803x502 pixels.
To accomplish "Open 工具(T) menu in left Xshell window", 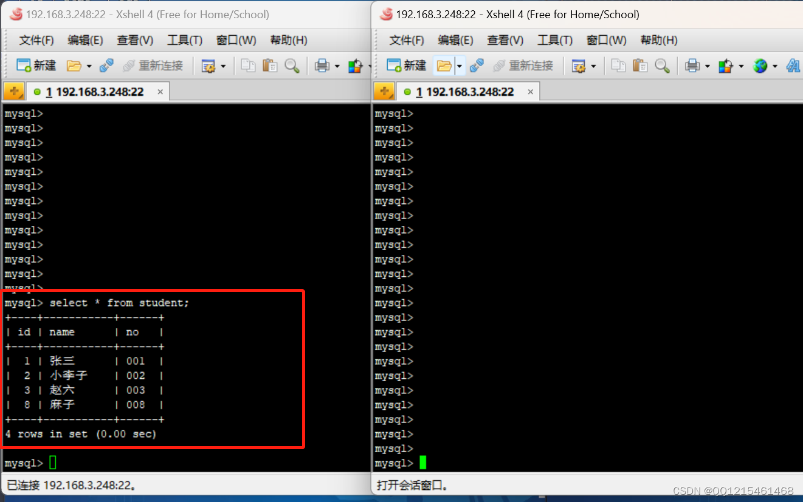I will [x=185, y=40].
